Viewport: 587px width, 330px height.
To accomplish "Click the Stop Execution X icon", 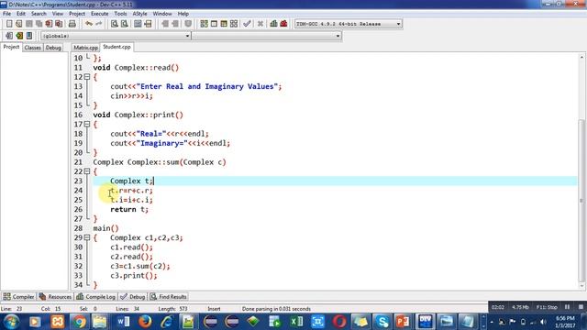I will 260,24.
